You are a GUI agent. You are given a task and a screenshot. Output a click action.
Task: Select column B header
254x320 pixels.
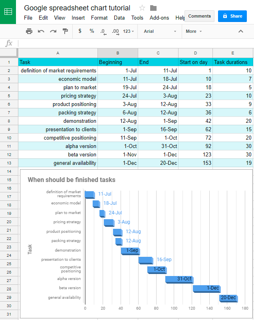click(118, 53)
